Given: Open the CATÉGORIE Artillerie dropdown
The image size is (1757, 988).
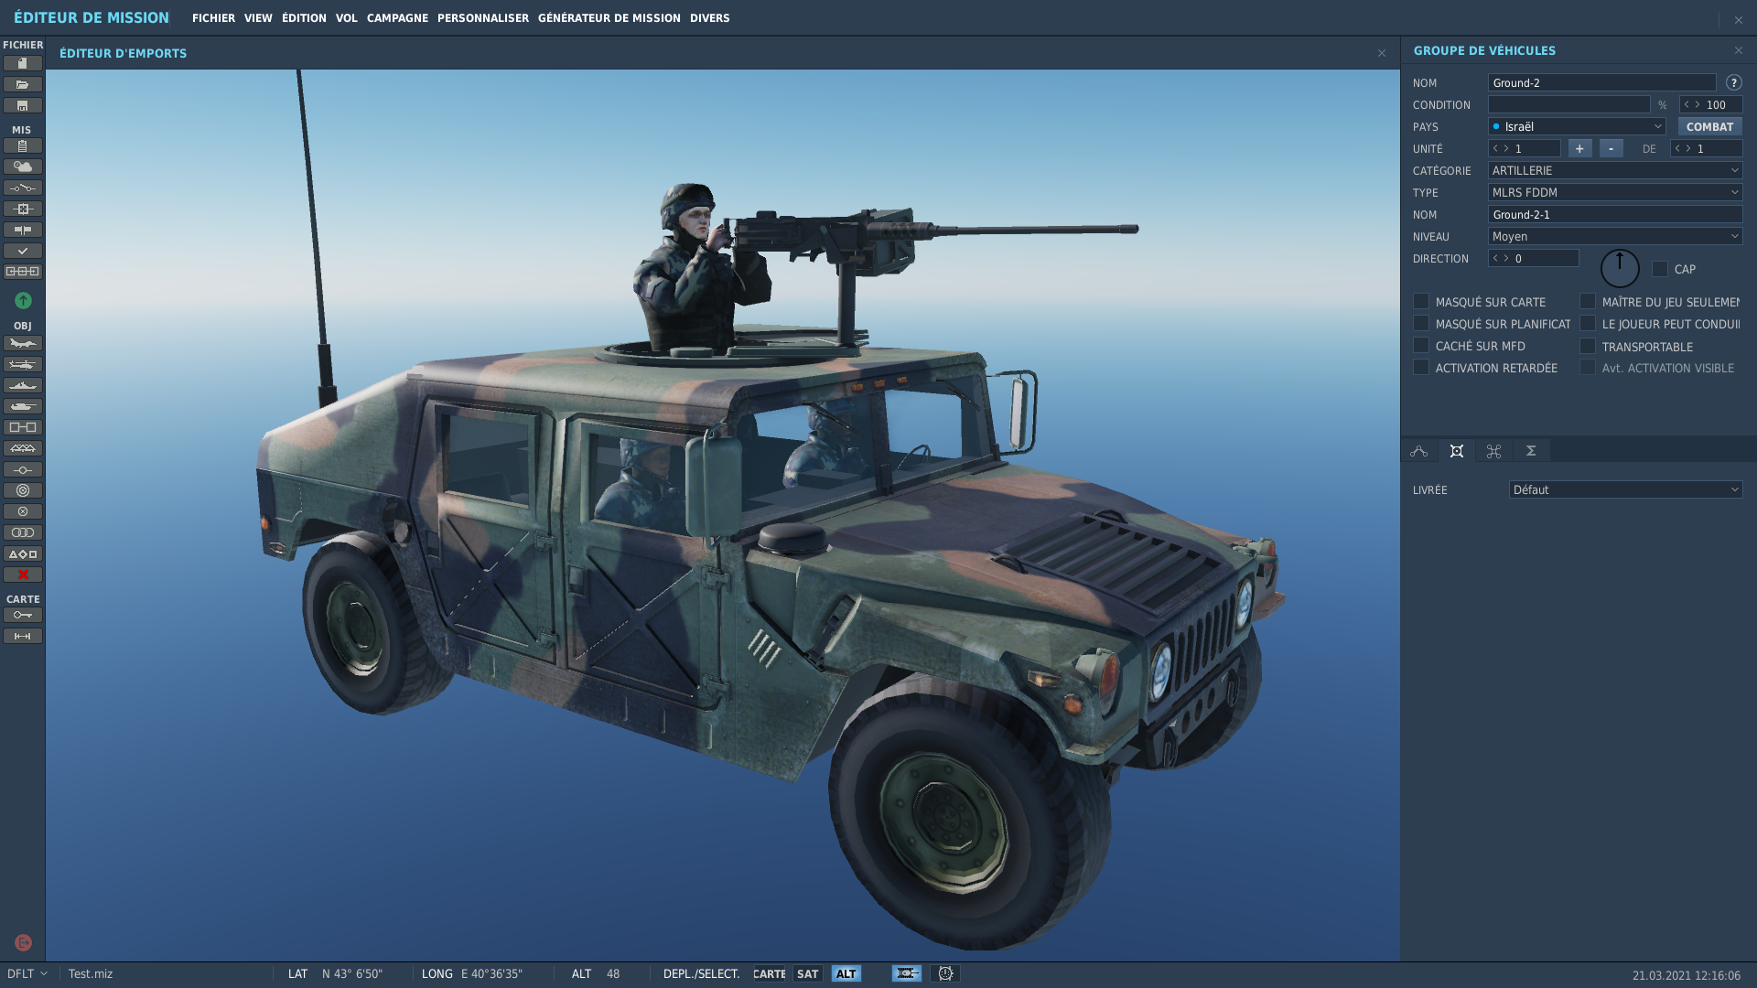Looking at the screenshot, I should tap(1615, 170).
